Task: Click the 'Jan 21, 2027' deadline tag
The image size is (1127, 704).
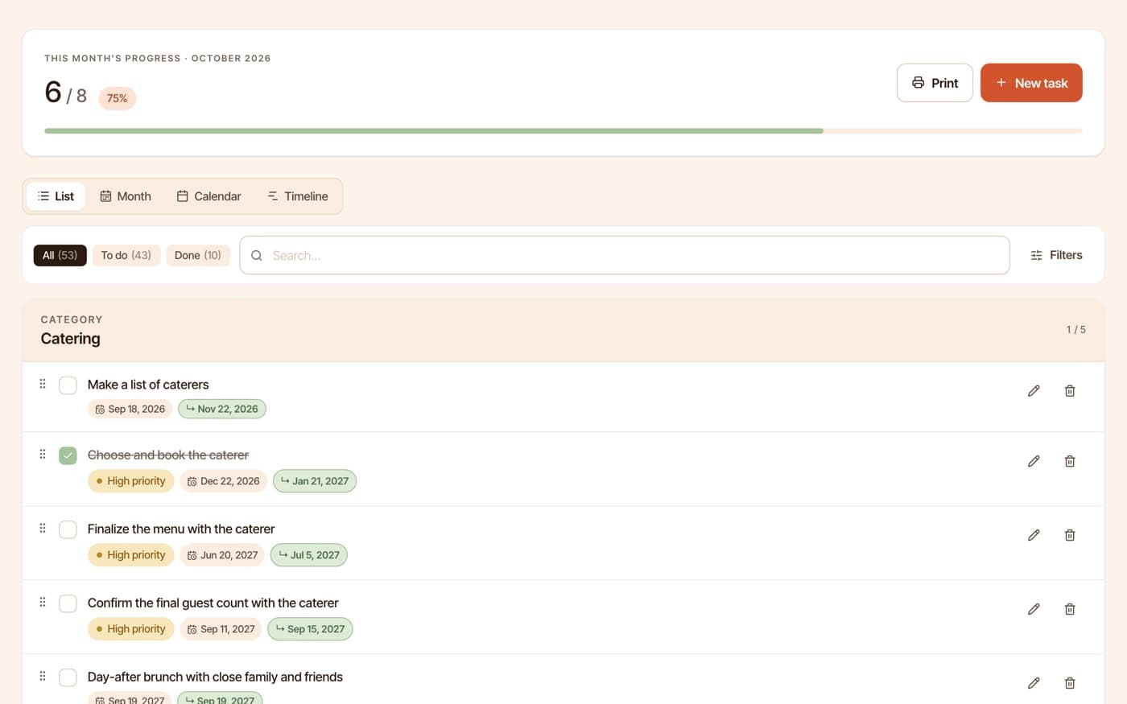Action: (x=315, y=481)
